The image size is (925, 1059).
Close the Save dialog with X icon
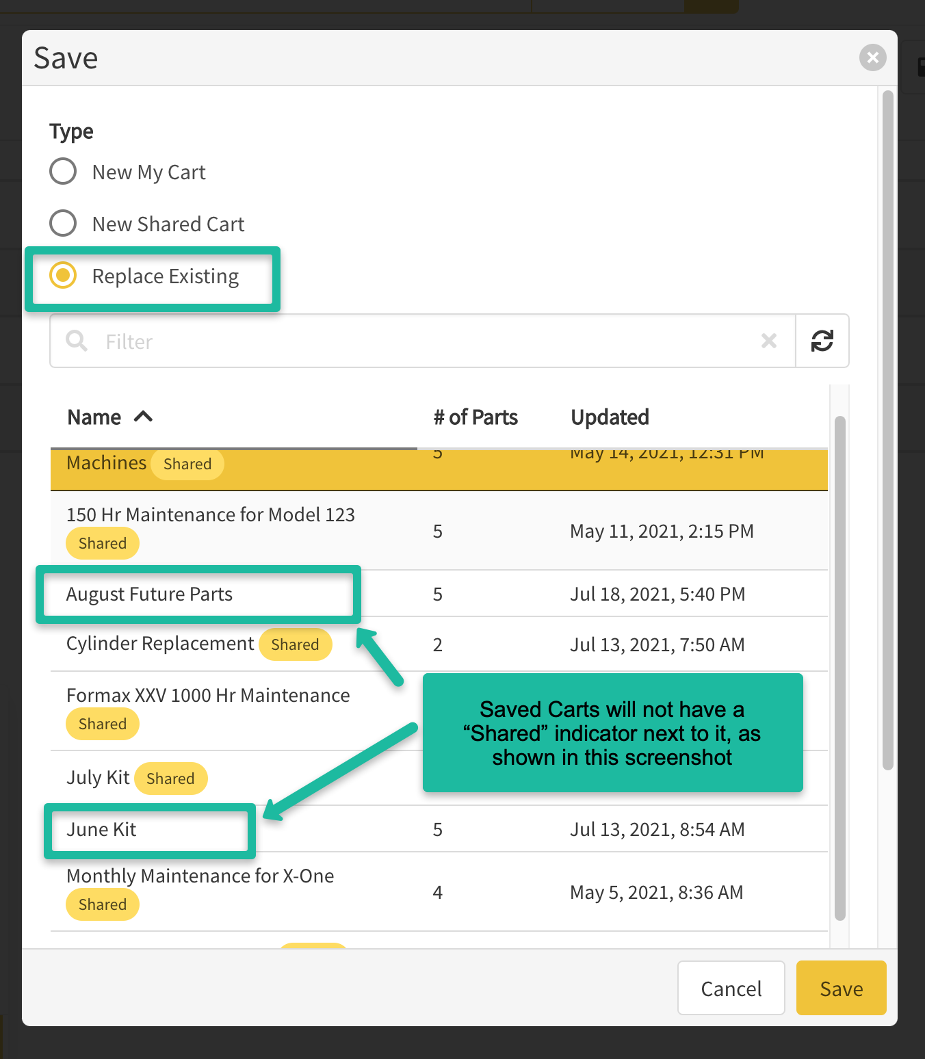(872, 57)
